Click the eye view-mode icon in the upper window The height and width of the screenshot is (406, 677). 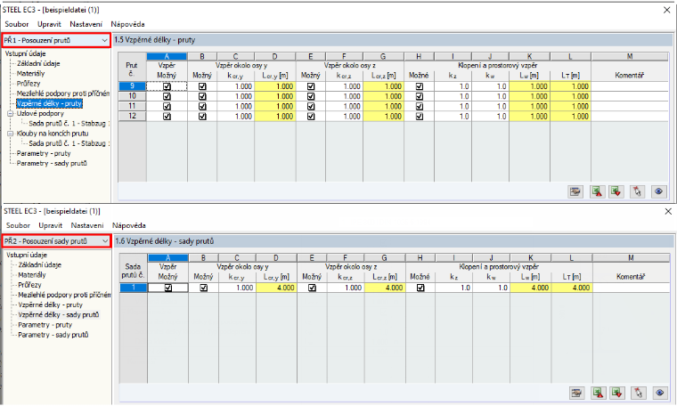tap(658, 191)
